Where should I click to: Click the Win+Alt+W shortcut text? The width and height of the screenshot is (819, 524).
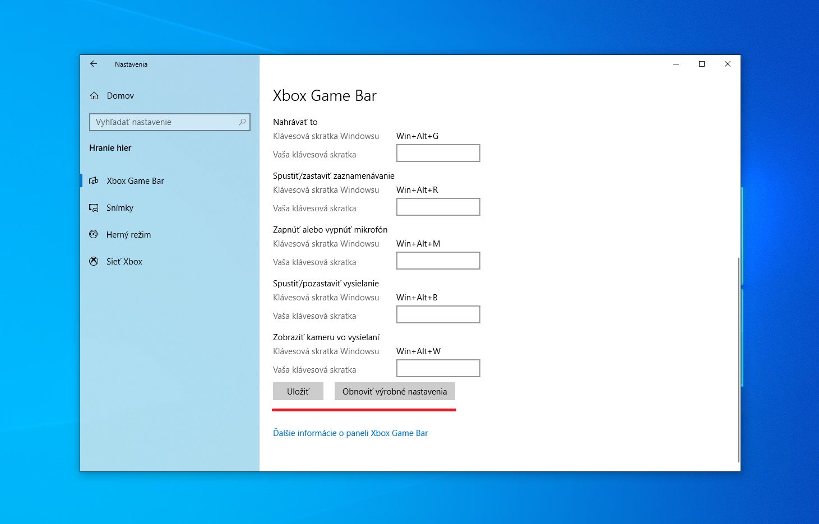coord(419,351)
